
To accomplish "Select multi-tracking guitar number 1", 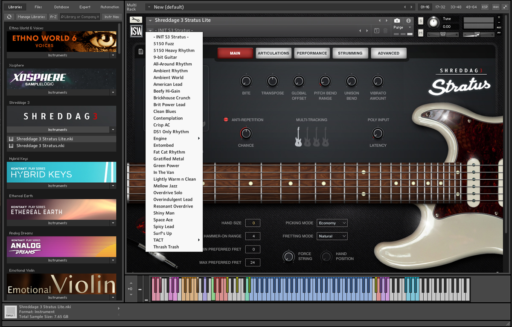I will 299,137.
